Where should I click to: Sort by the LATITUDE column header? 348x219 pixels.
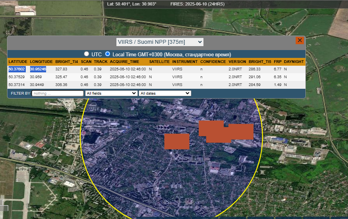(18, 61)
